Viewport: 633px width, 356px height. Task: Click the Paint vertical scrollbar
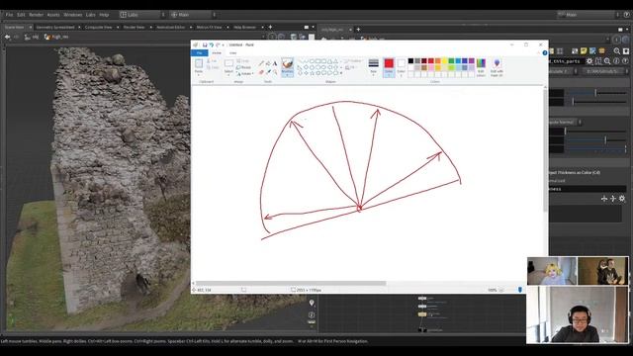(545, 149)
